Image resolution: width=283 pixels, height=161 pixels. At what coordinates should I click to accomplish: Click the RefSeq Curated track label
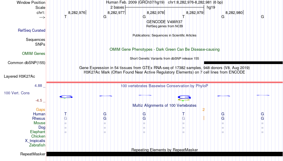pyautogui.click(x=32, y=30)
